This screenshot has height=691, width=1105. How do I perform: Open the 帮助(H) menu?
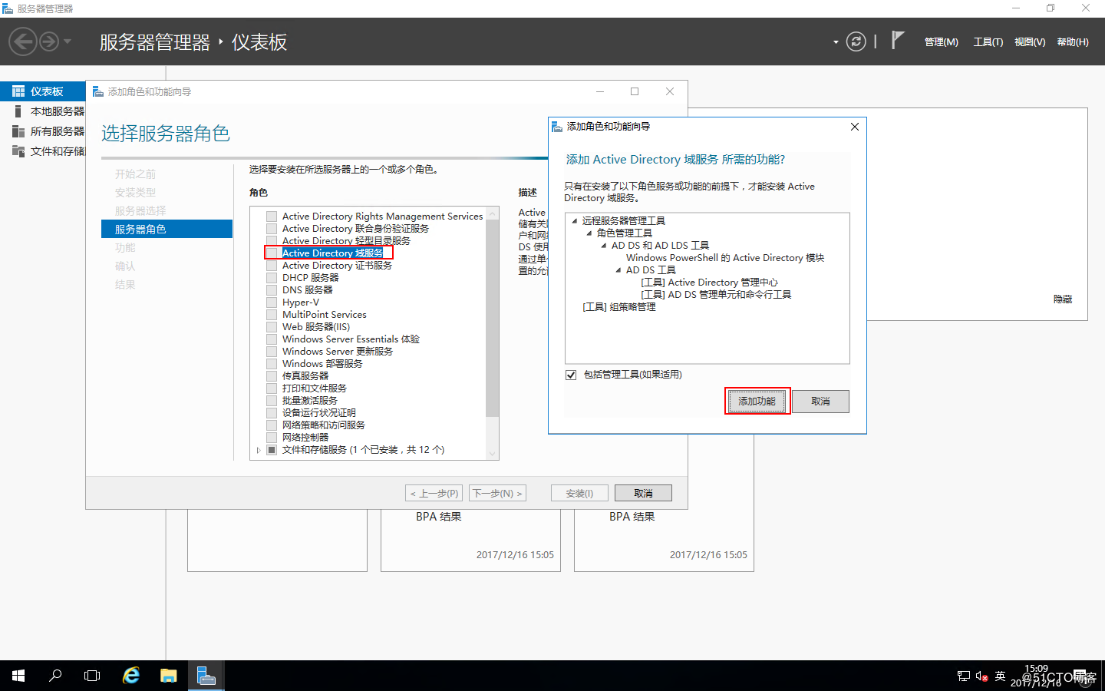click(1073, 42)
